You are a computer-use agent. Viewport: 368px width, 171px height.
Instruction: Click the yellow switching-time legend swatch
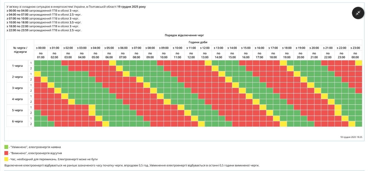click(6, 159)
